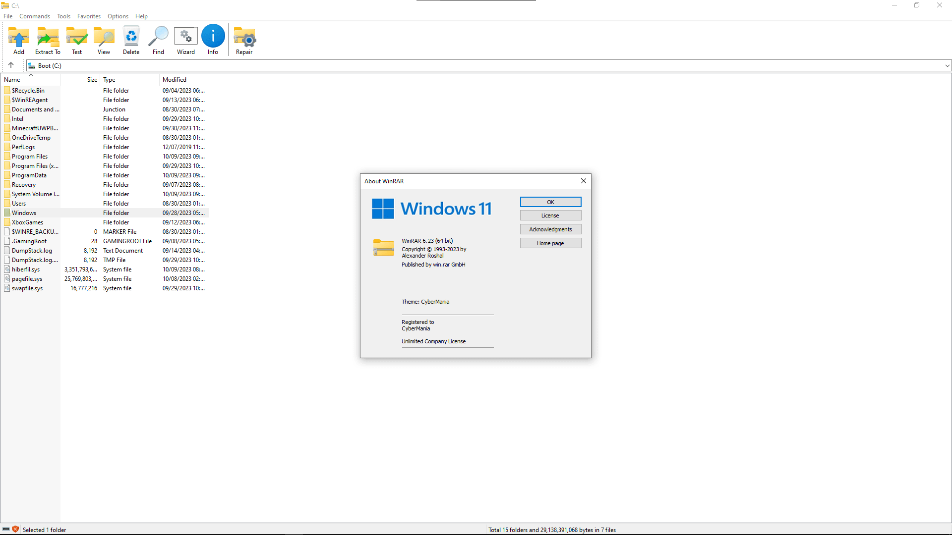952x535 pixels.
Task: Click the 'Selected 1 folder' status text
Action: pos(44,530)
